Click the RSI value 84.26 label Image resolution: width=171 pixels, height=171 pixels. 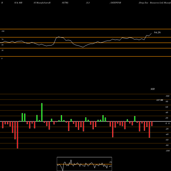point(157,32)
